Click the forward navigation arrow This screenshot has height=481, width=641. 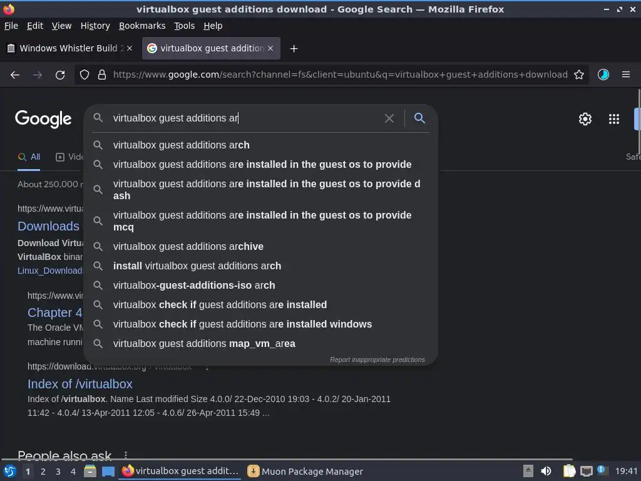click(38, 75)
